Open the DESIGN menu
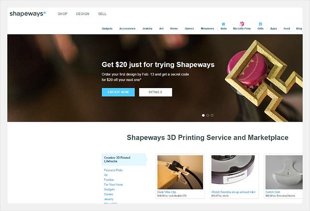 tap(83, 14)
